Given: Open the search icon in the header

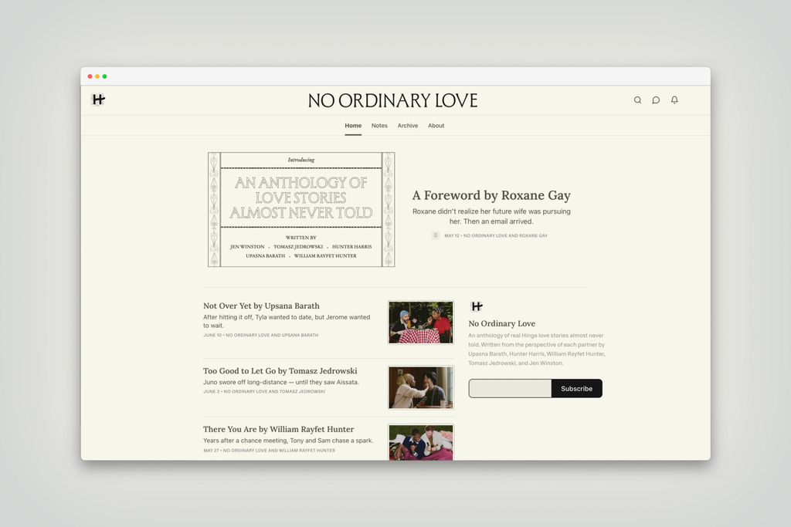Looking at the screenshot, I should pos(637,100).
